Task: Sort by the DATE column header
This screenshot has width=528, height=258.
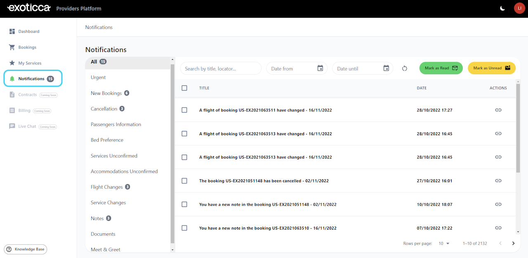Action: tap(422, 88)
